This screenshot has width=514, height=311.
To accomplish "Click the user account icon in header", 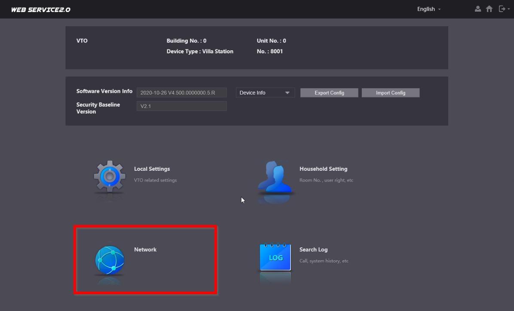I will [x=478, y=9].
